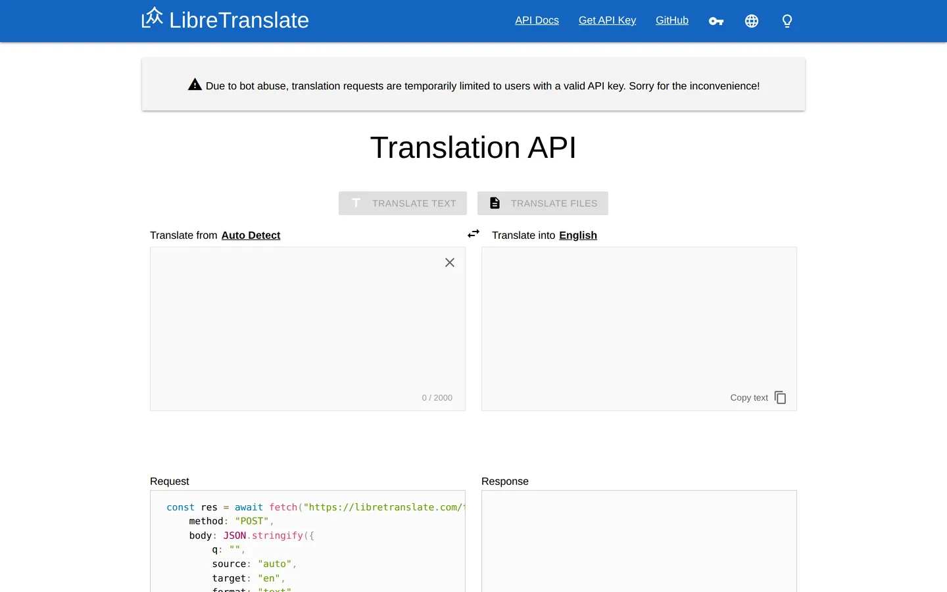Click the copy clipboard icon

tap(780, 397)
